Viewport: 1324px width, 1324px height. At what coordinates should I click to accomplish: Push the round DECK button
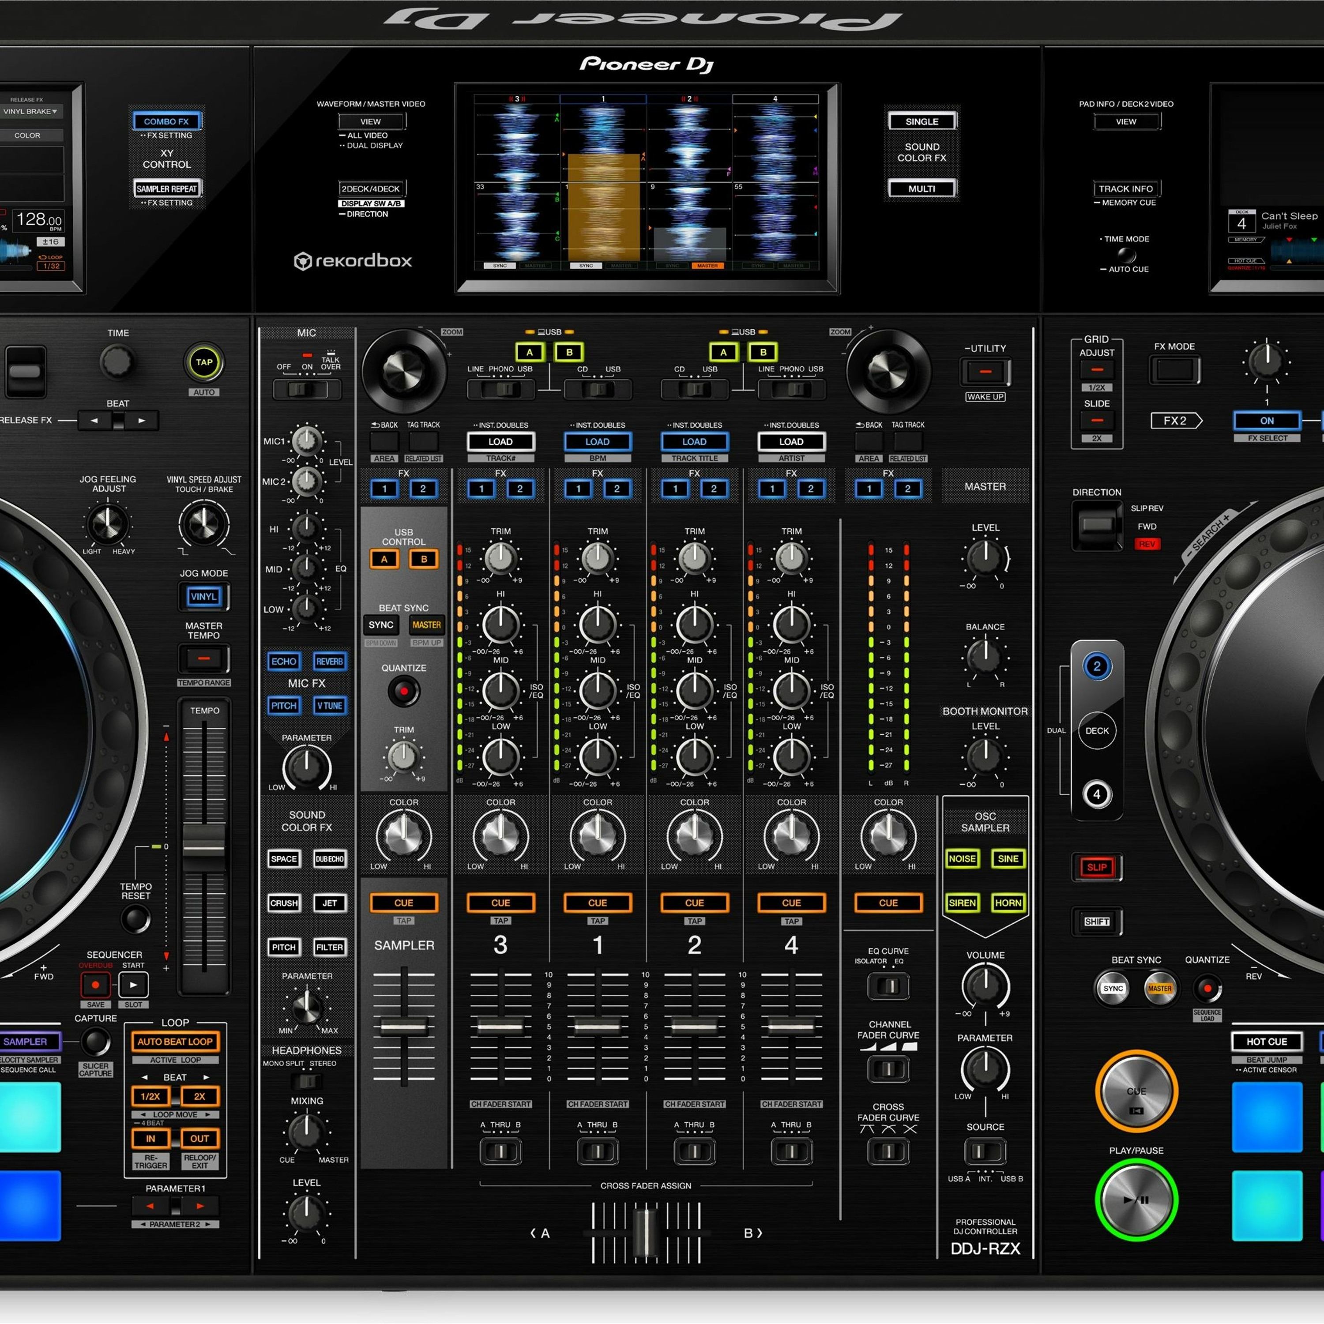pyautogui.click(x=1096, y=730)
